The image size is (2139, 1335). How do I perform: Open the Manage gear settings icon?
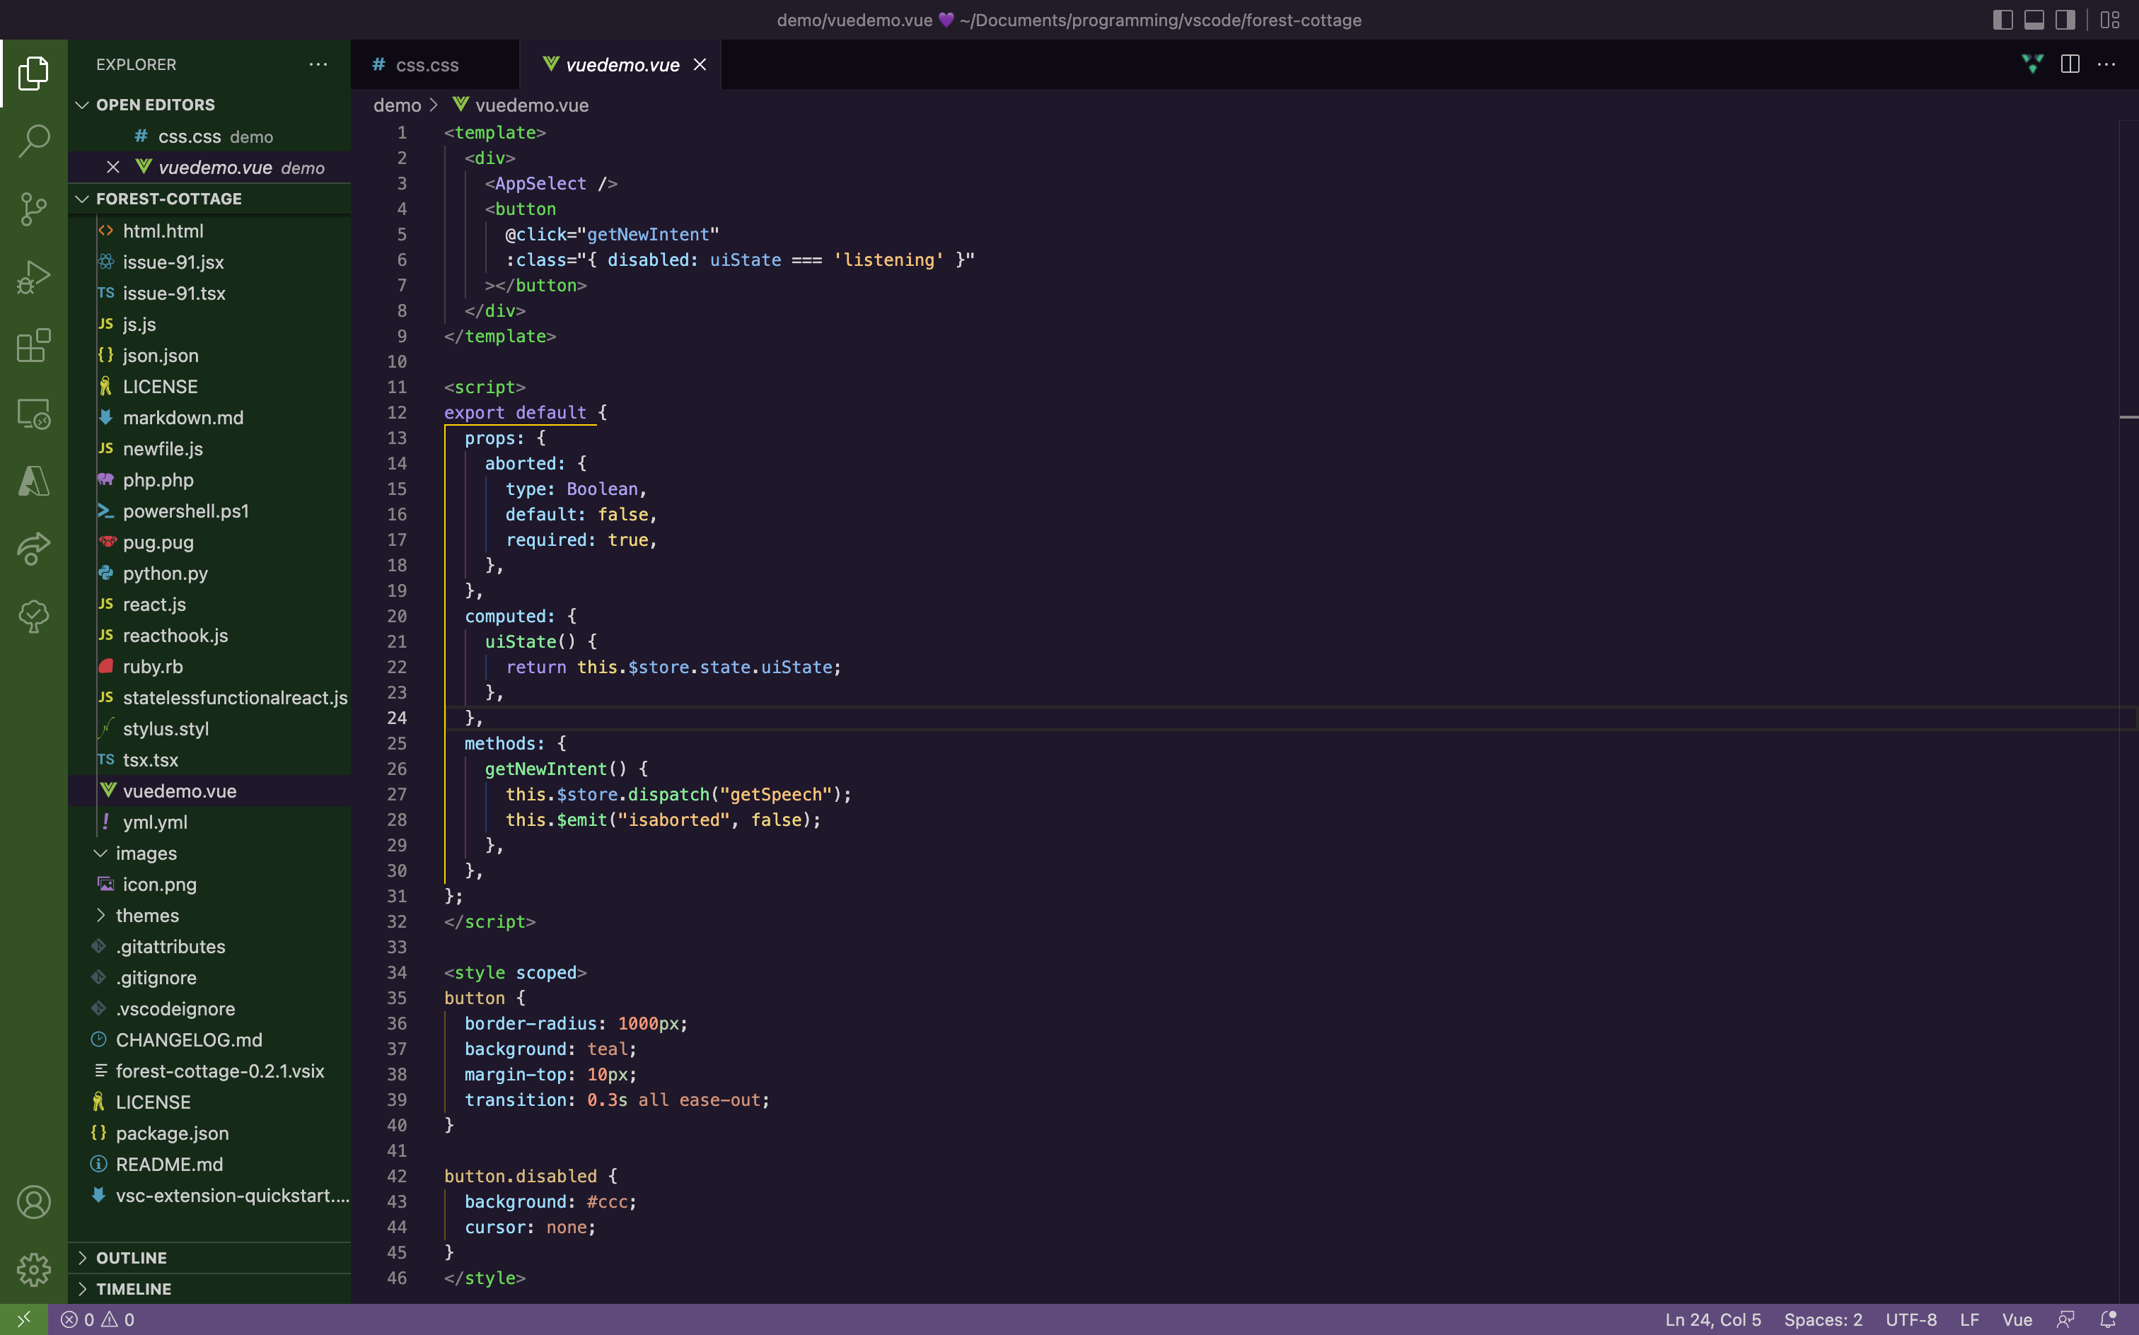[33, 1271]
